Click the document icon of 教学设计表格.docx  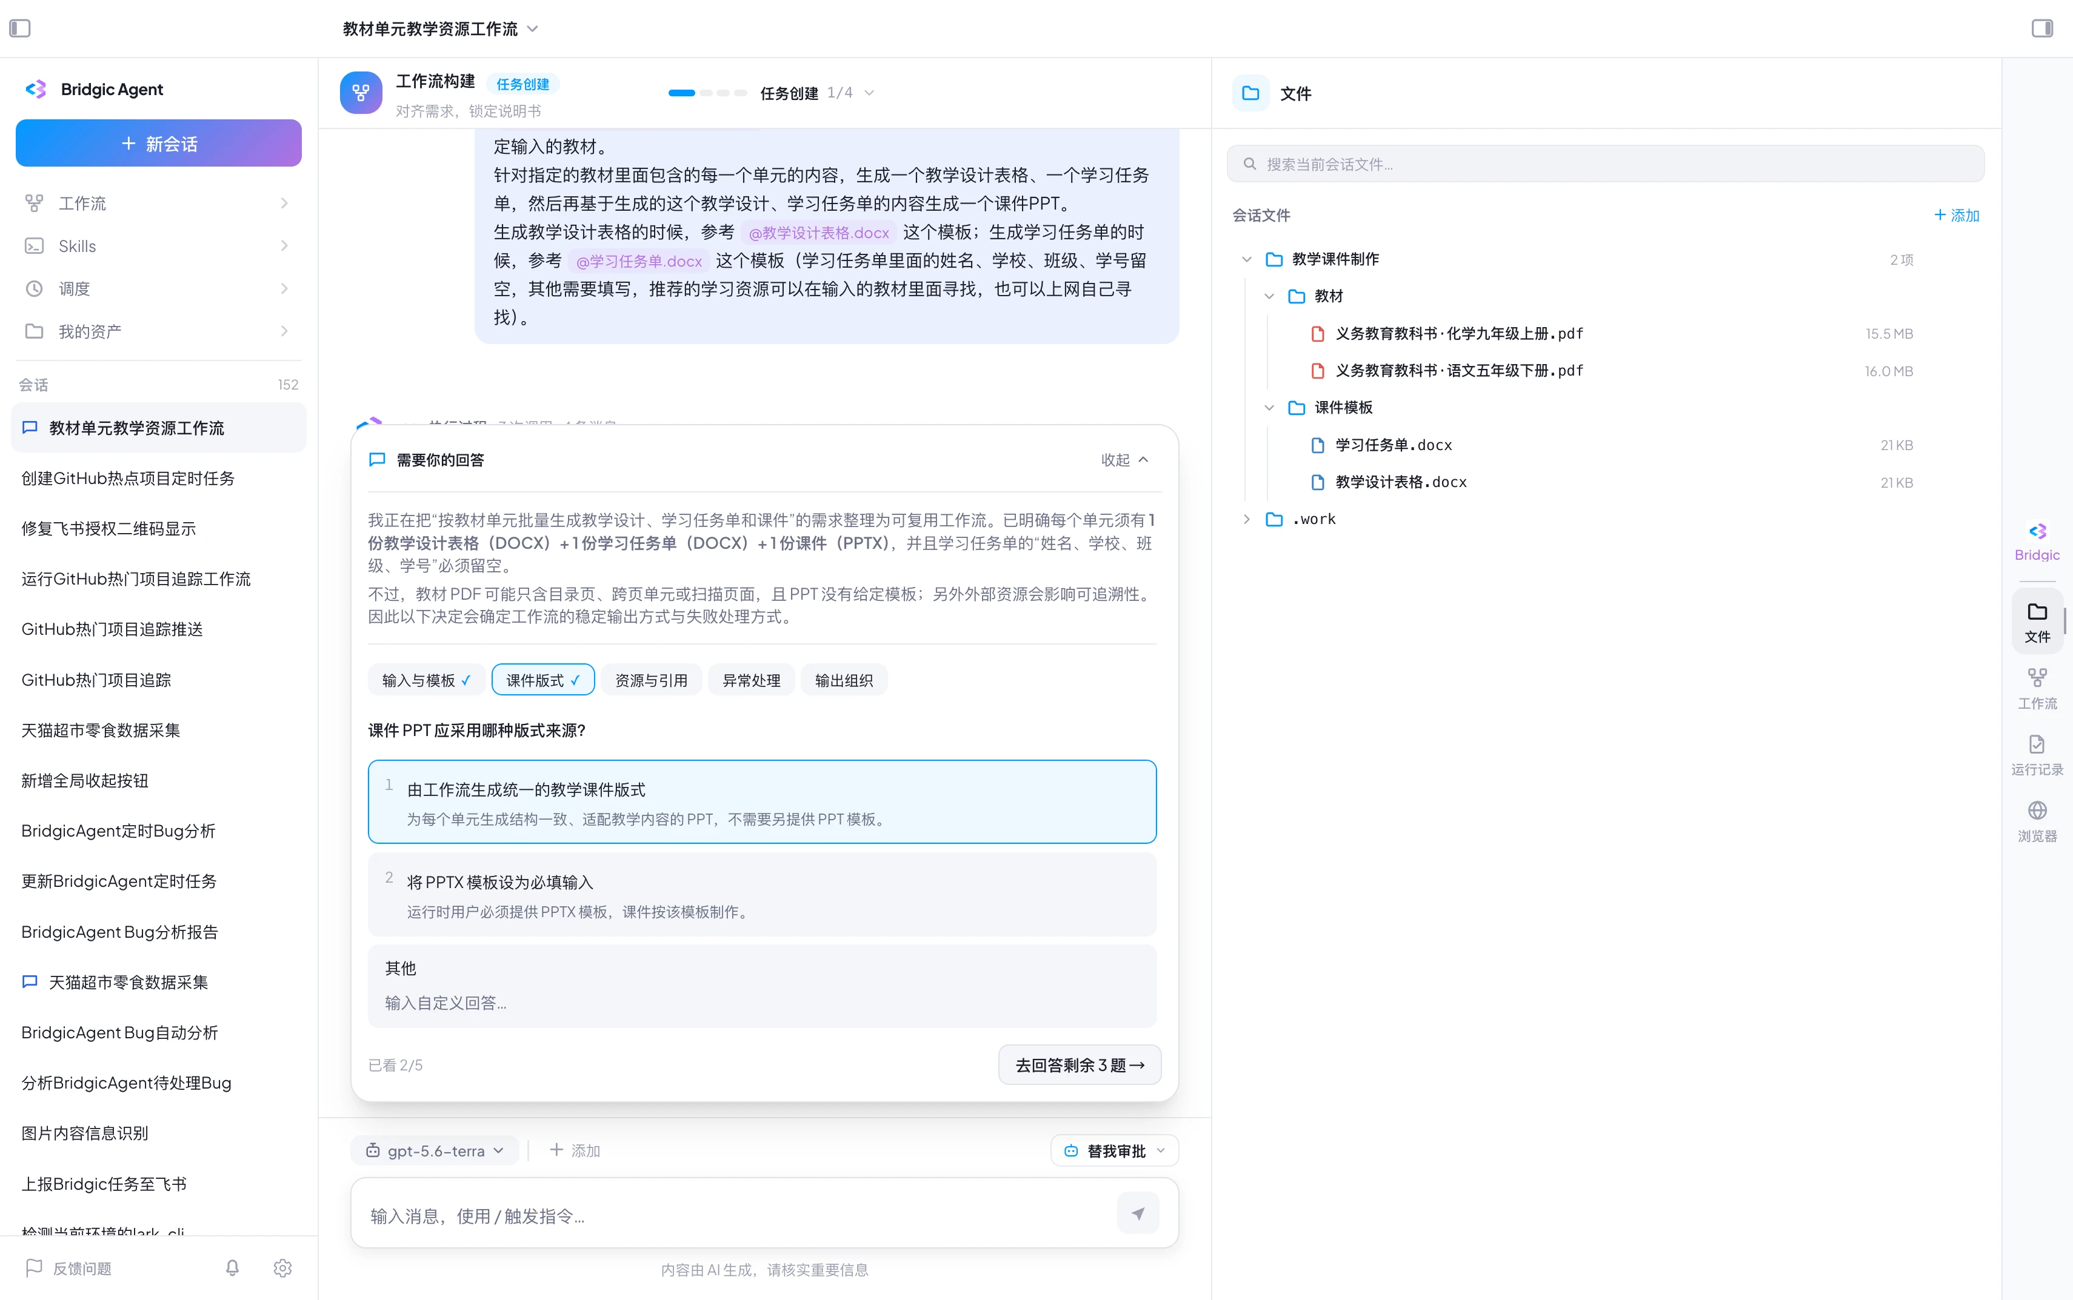click(x=1317, y=482)
